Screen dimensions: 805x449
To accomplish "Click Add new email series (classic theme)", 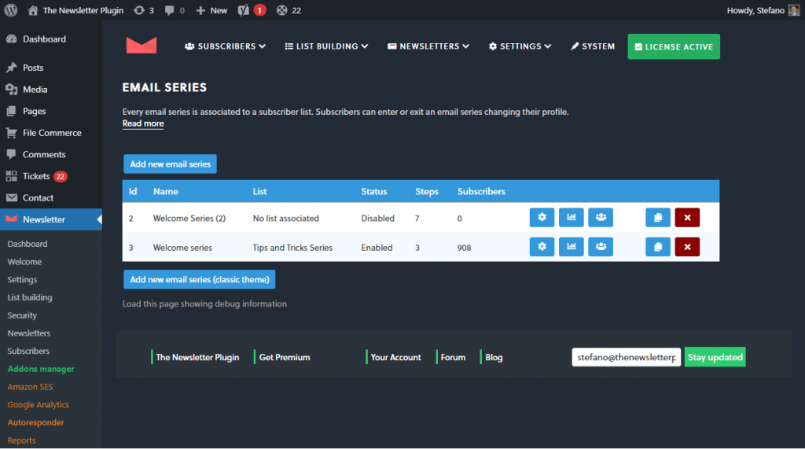I will (199, 279).
